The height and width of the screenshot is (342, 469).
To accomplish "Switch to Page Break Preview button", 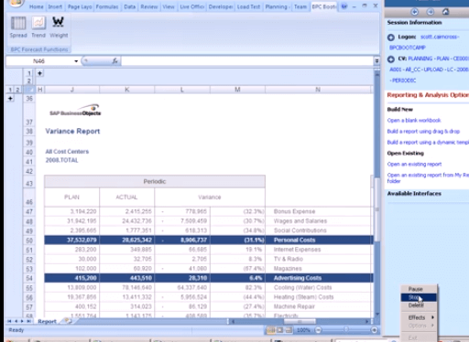I will [x=289, y=330].
